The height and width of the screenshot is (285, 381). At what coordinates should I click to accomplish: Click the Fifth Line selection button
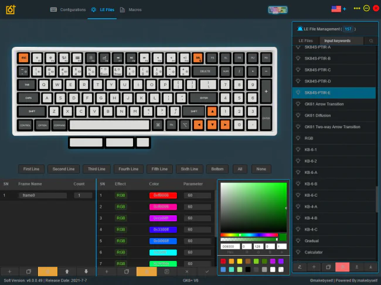(159, 169)
